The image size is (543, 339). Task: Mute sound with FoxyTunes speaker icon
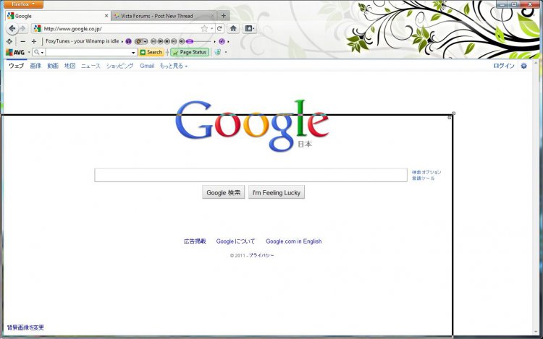pos(182,41)
